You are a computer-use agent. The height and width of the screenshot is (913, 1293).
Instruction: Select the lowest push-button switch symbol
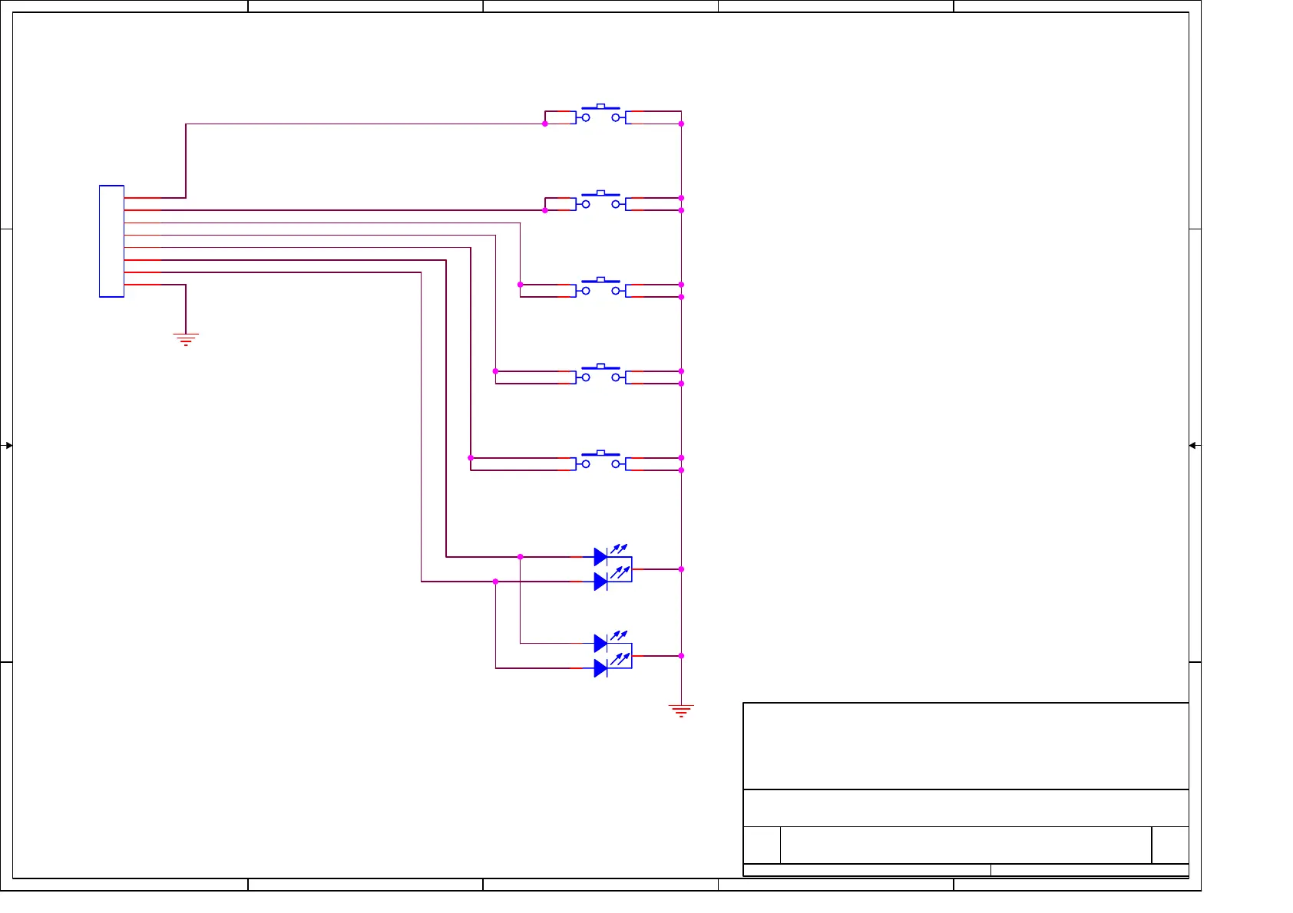coord(600,461)
